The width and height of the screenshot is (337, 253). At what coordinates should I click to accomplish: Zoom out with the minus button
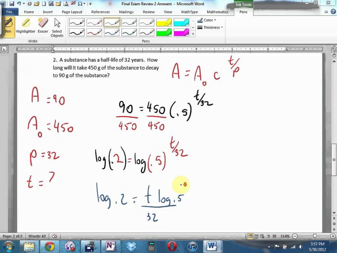295,236
